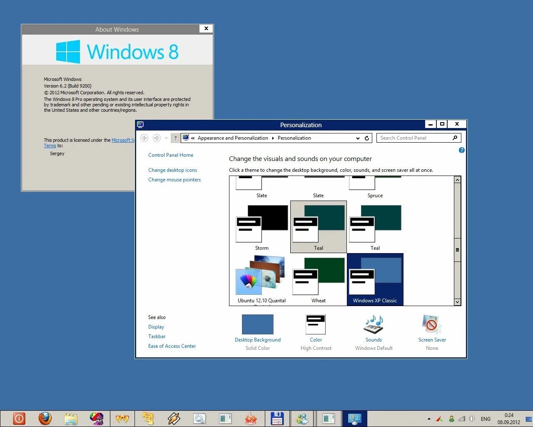Open Display under See also
Screen dimensions: 533x427
point(156,327)
